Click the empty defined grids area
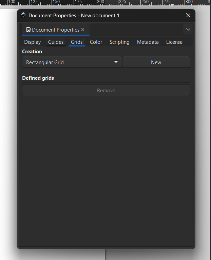The width and height of the screenshot is (211, 260). pos(106,171)
